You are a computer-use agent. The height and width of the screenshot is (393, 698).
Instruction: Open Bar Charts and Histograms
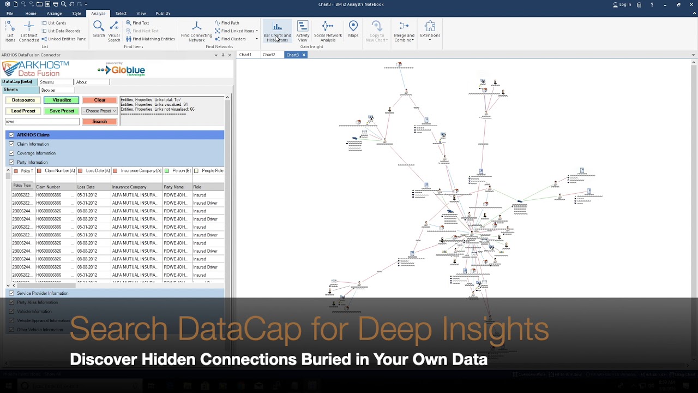(277, 31)
